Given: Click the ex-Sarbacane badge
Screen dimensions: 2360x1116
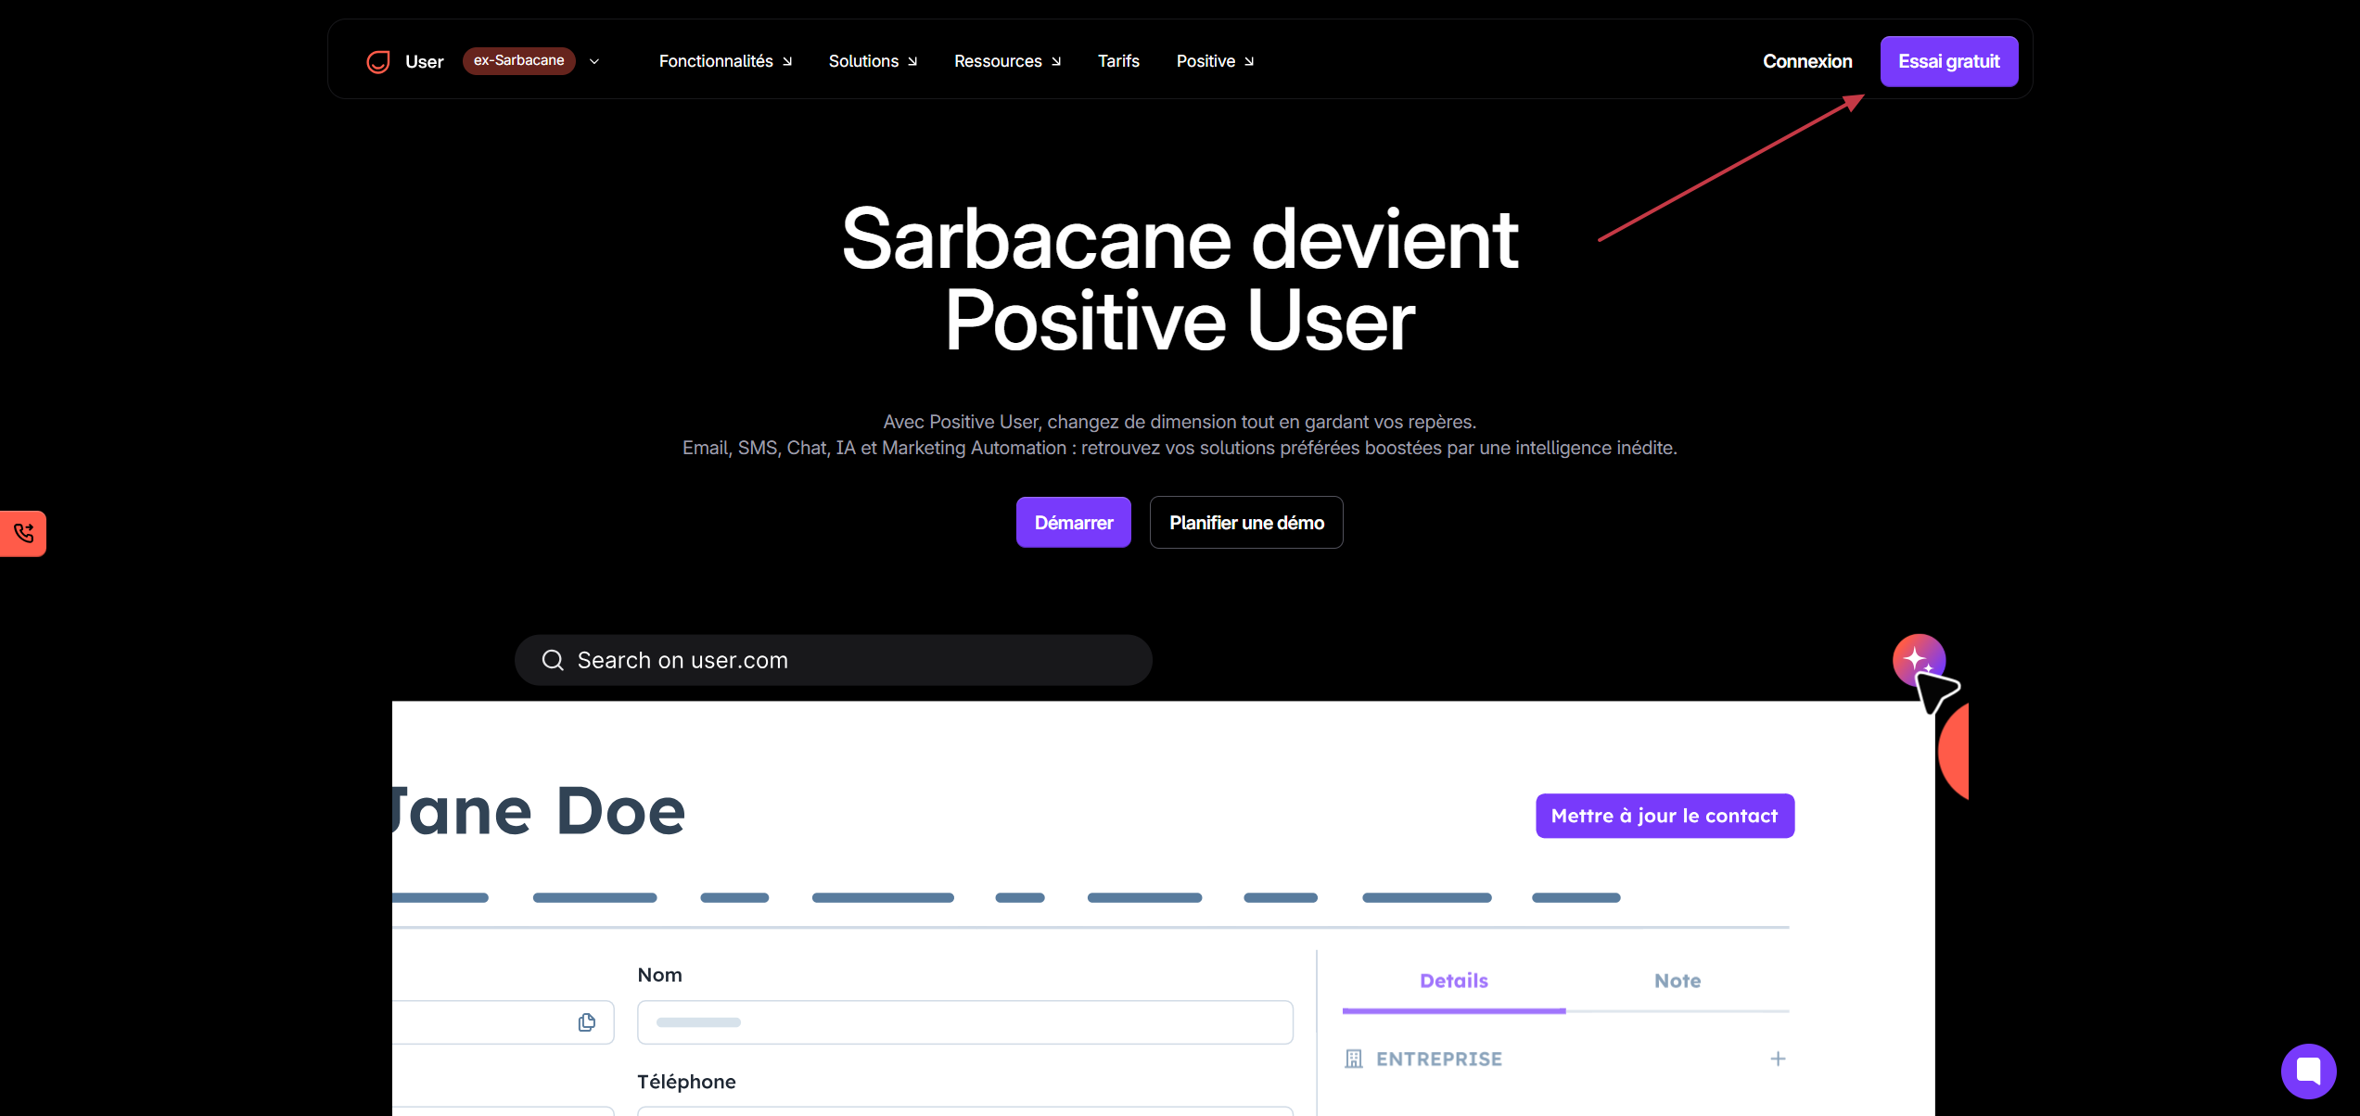Looking at the screenshot, I should coord(519,61).
